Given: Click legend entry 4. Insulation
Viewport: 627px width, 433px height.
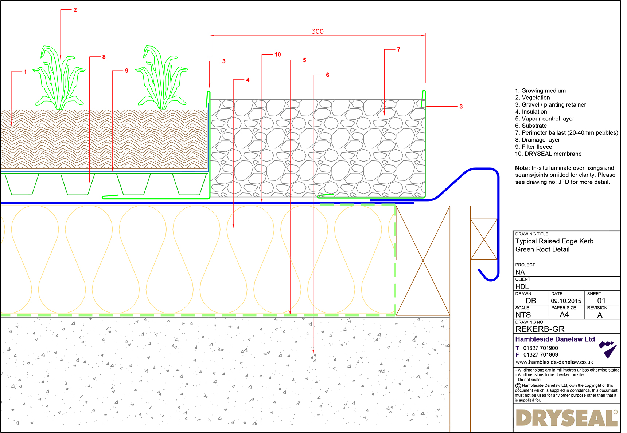Looking at the screenshot, I should 531,111.
